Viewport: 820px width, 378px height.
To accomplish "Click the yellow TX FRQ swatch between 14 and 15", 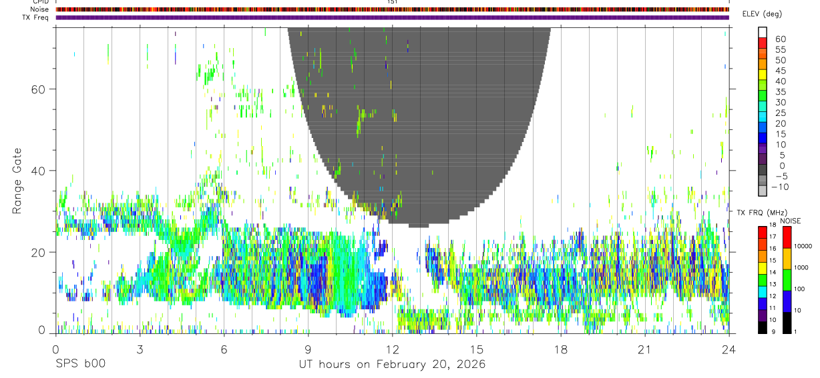I will click(763, 267).
